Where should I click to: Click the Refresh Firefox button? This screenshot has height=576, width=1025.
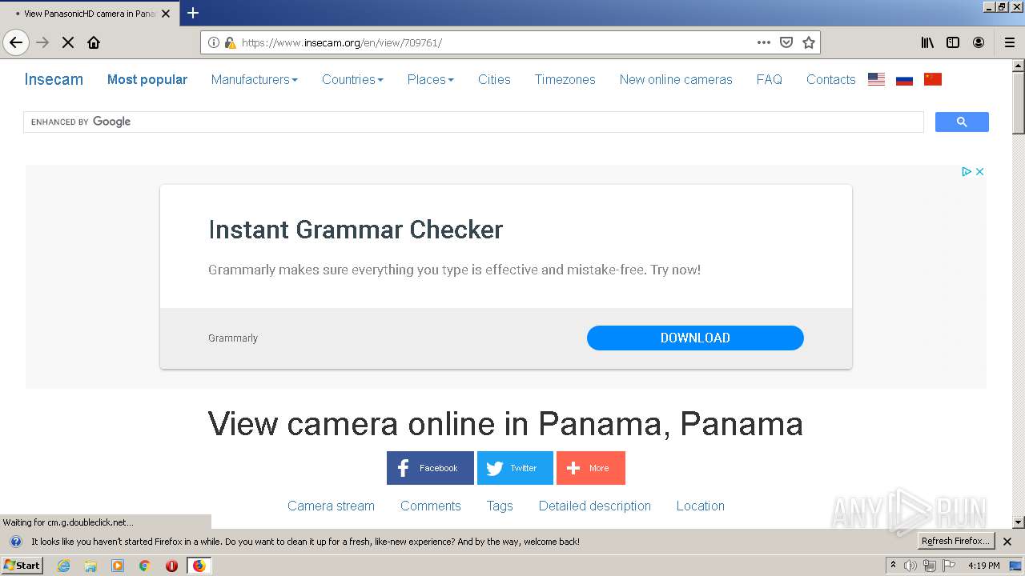(x=956, y=542)
